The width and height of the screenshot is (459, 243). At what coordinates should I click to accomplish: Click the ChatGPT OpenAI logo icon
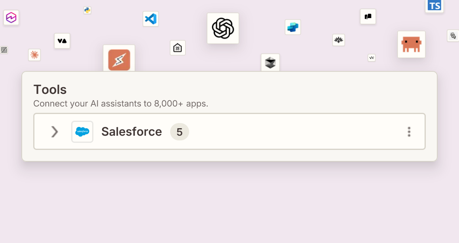(x=223, y=28)
